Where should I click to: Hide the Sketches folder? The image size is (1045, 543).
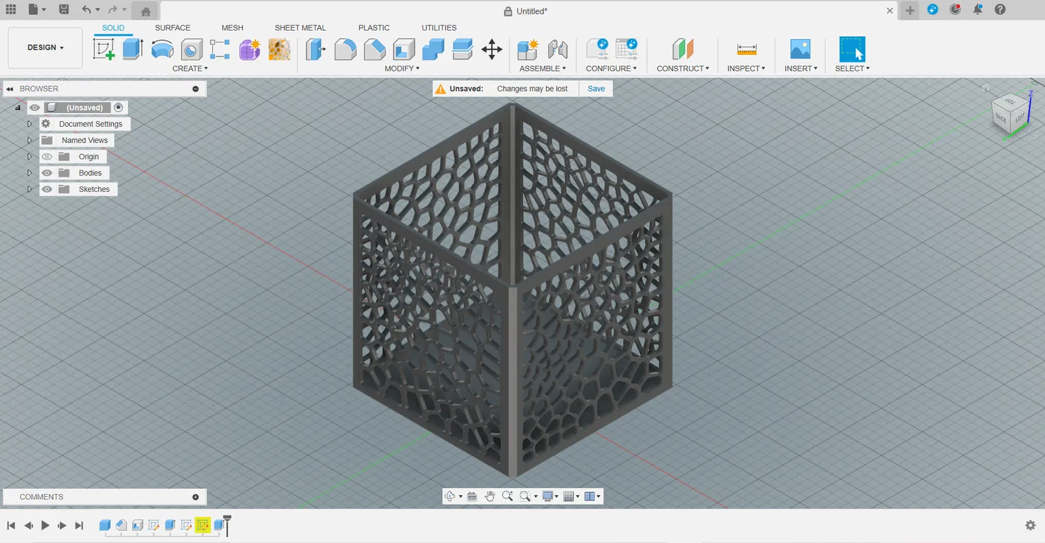(47, 189)
